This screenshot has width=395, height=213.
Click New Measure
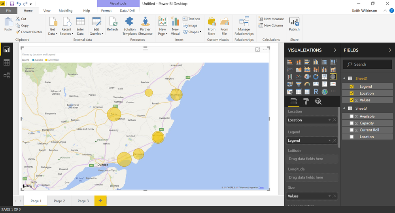(x=271, y=19)
